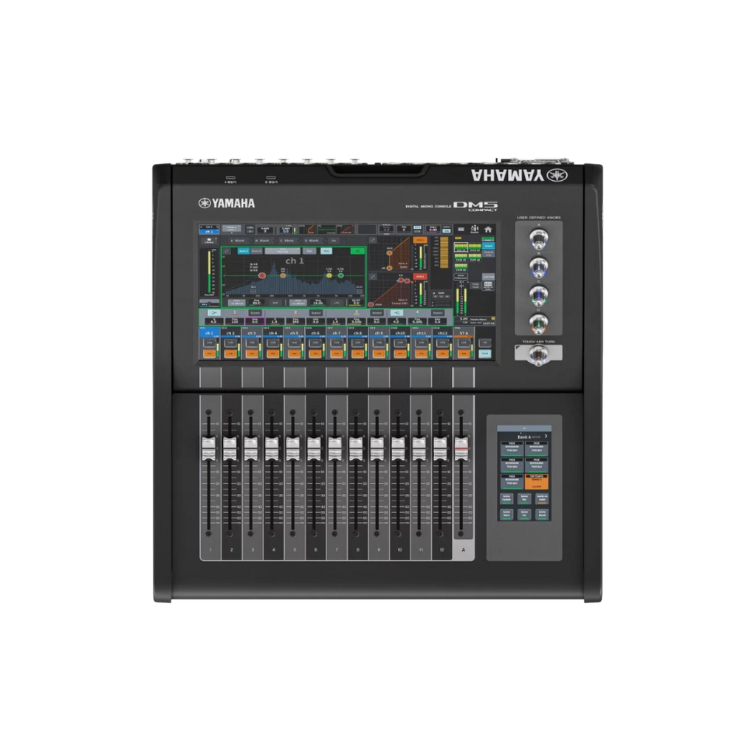756x756 pixels.
Task: Select the yellow EQ band 3 node
Action: [329, 275]
